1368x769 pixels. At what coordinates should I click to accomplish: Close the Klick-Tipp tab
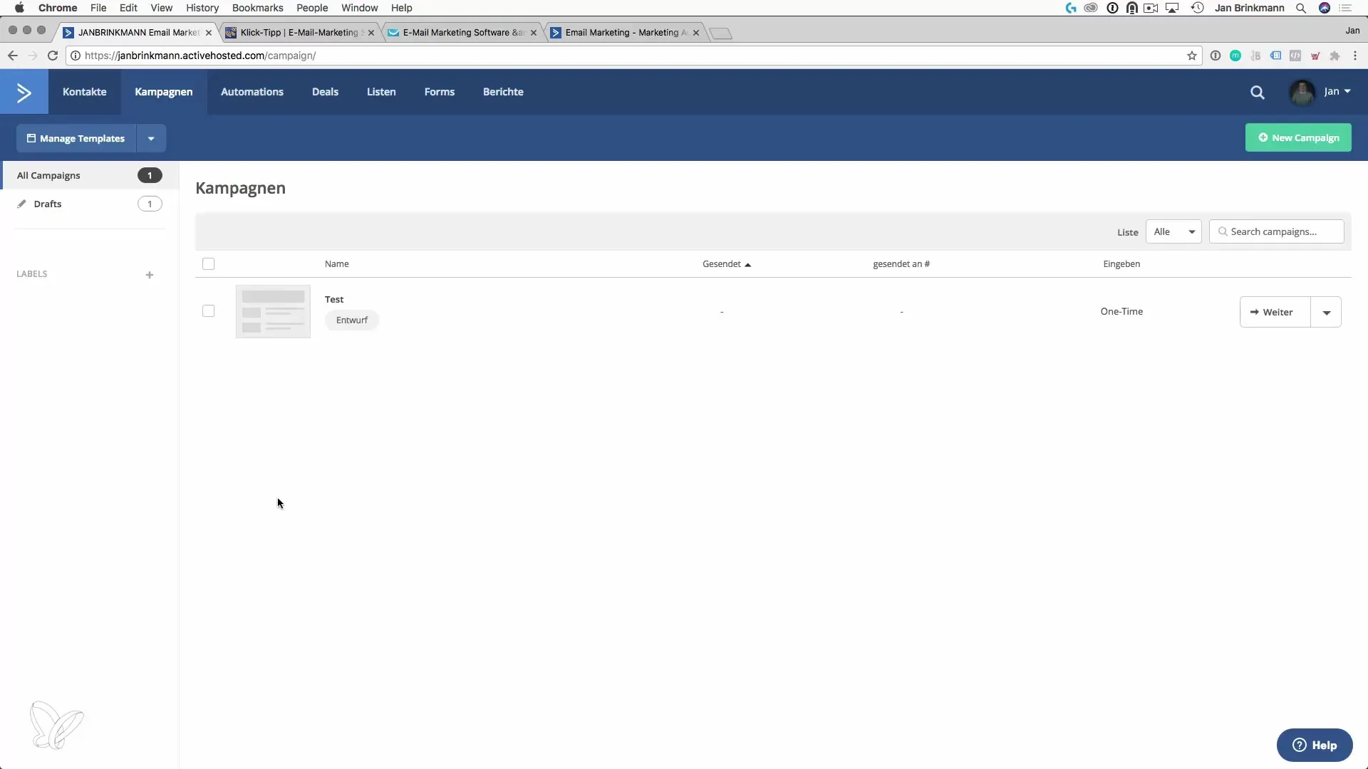click(371, 33)
